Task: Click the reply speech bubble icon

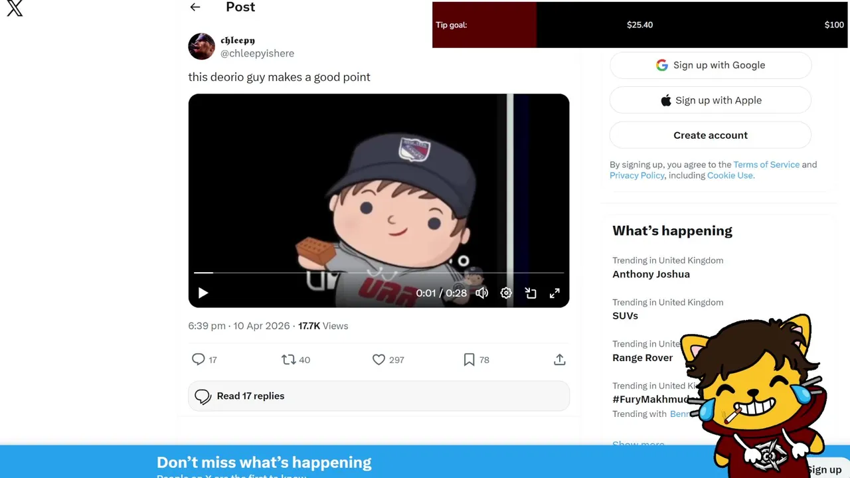Action: click(x=198, y=359)
